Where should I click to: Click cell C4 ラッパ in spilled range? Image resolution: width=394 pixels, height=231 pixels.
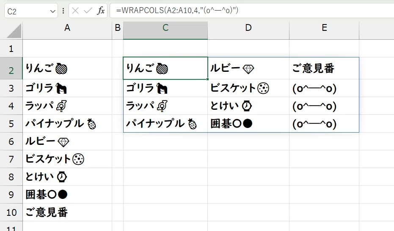[x=165, y=106]
